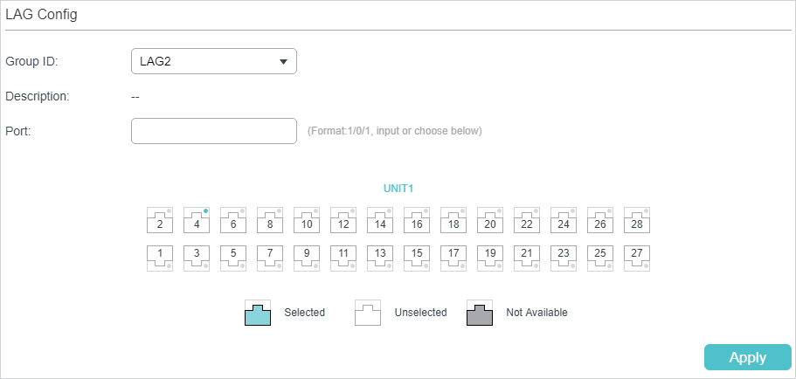Select port 5 icon
796x379 pixels.
[233, 258]
